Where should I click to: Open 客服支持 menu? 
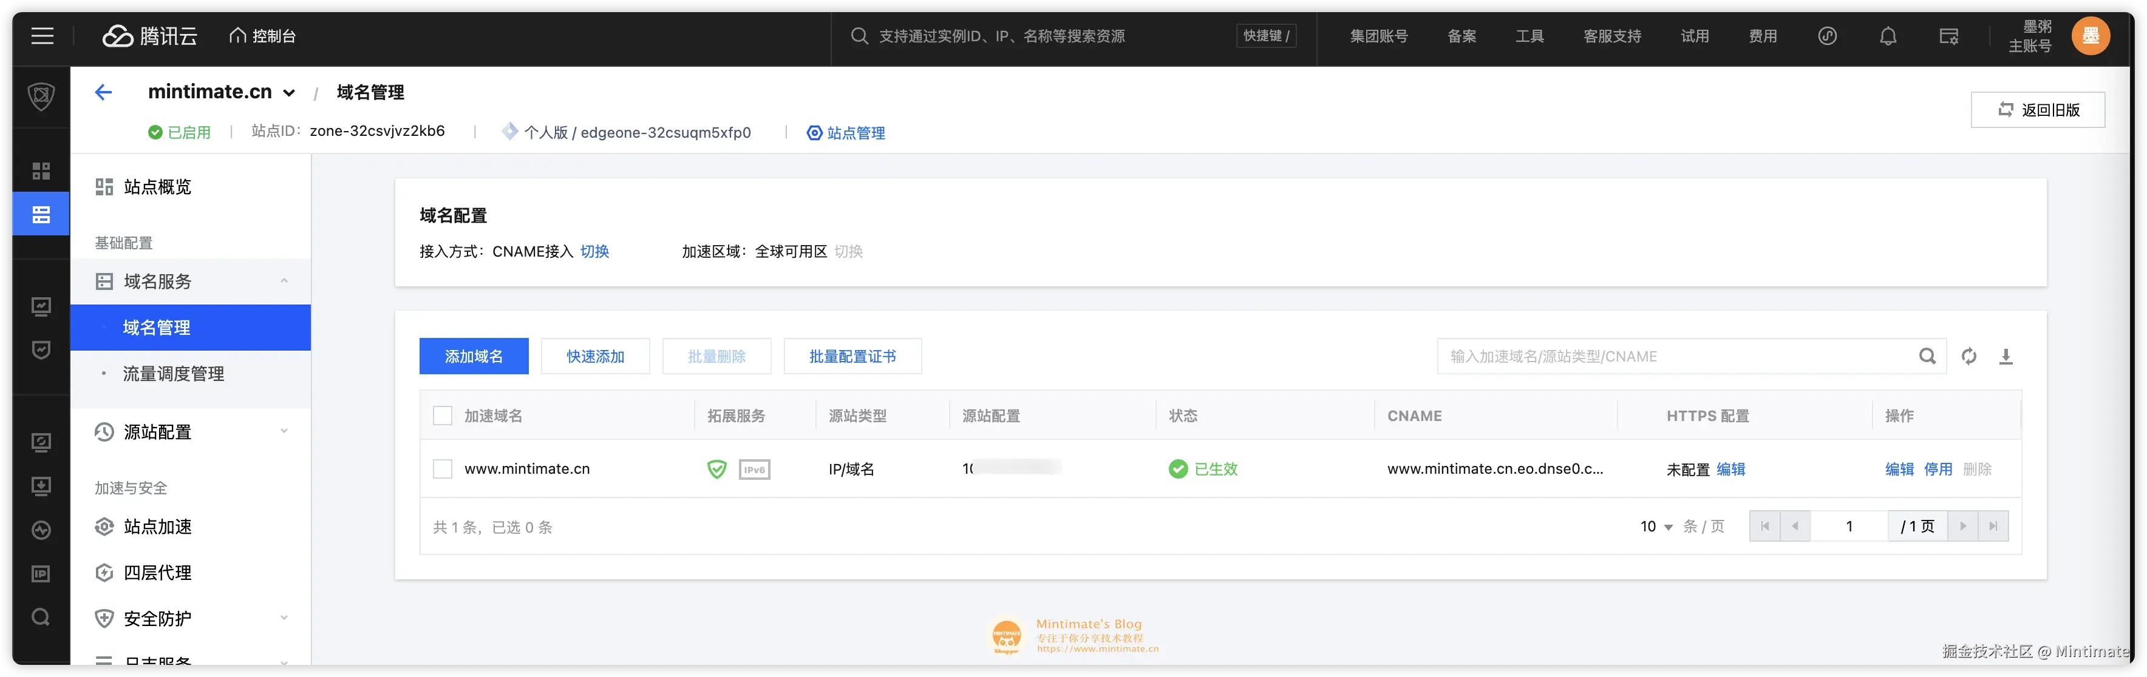(1612, 36)
